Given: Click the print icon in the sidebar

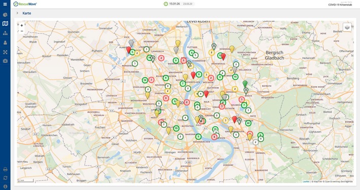Looking at the screenshot, I should tap(5, 169).
